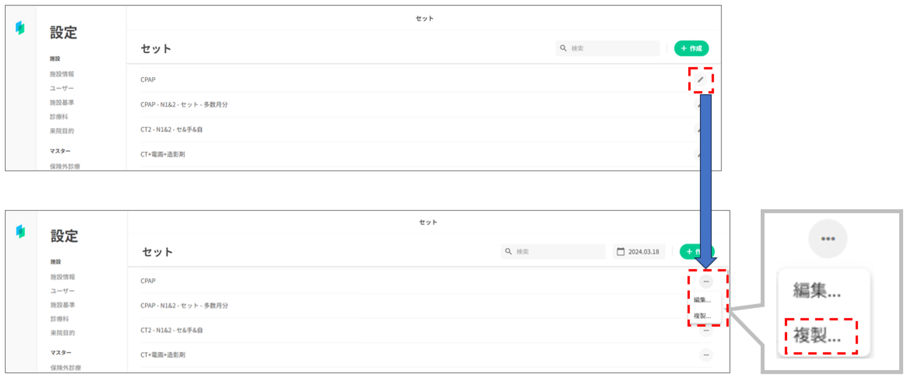Click the magnifier icon in top panel search

point(563,48)
